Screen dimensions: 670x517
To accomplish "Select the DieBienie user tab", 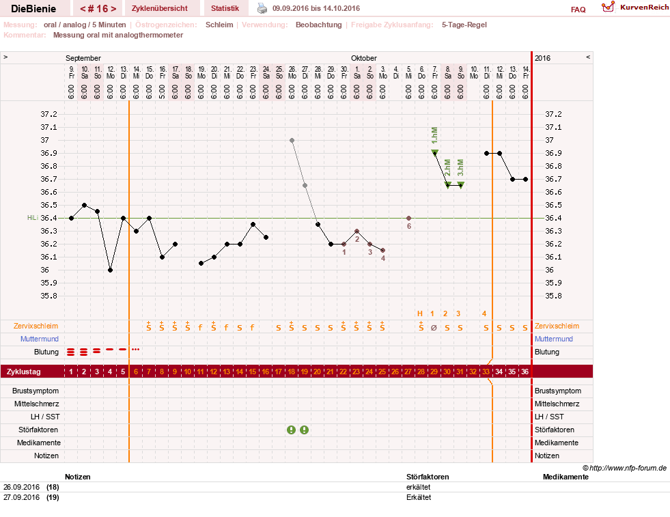I will [x=33, y=9].
